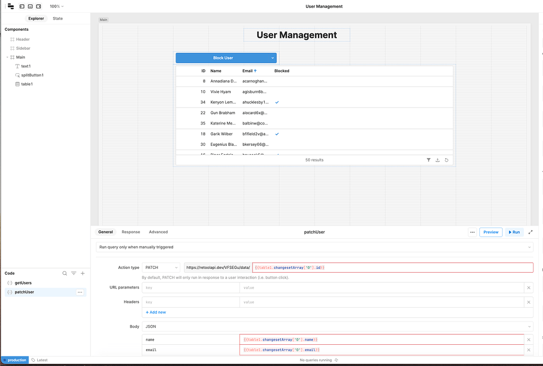This screenshot has height=366, width=543.
Task: Click the Add new header link
Action: tap(156, 312)
